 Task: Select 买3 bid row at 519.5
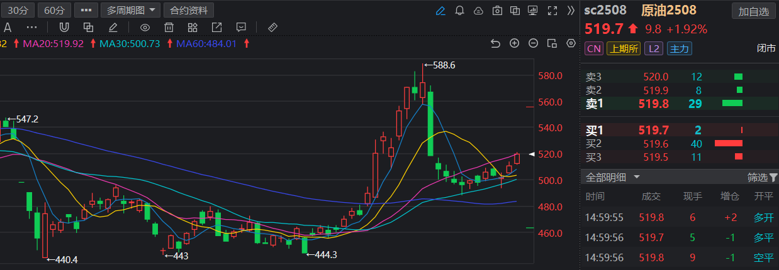pos(680,157)
